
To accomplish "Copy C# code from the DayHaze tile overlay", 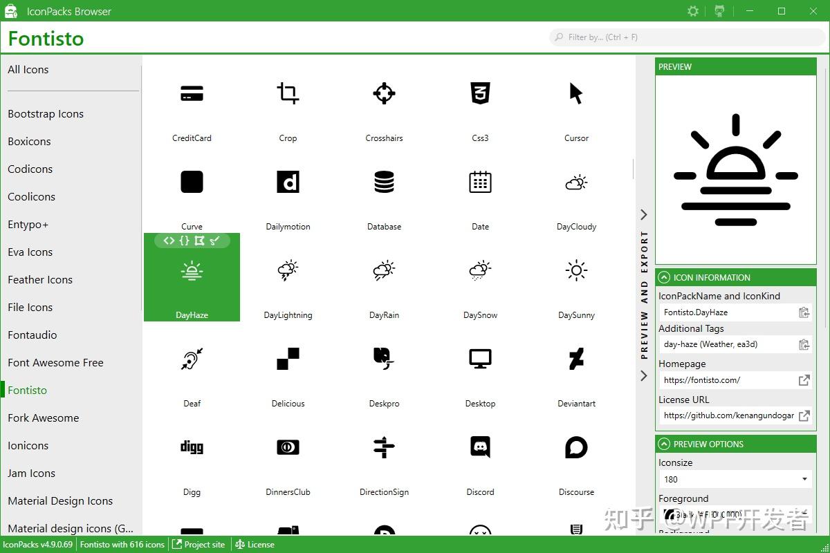I will click(184, 241).
